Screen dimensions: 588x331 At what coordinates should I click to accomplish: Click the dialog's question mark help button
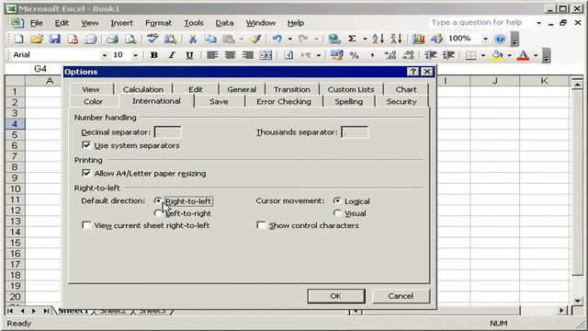413,72
